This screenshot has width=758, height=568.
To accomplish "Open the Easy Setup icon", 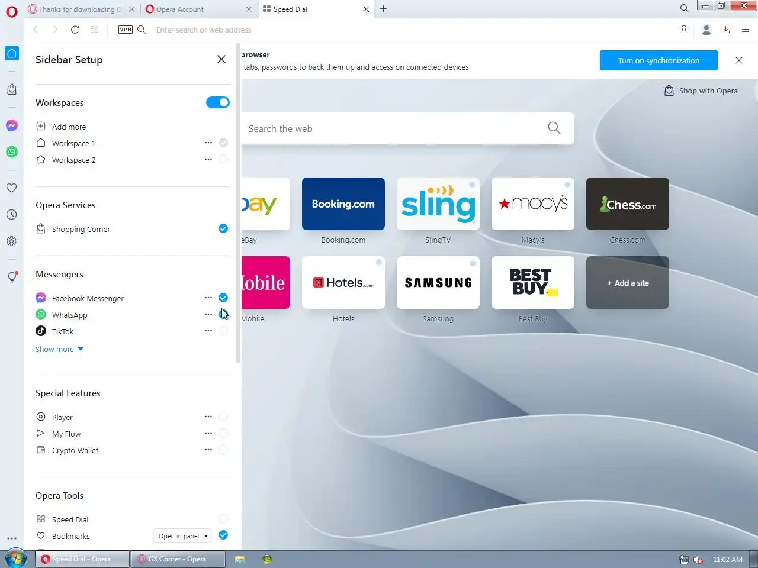I will click(746, 30).
